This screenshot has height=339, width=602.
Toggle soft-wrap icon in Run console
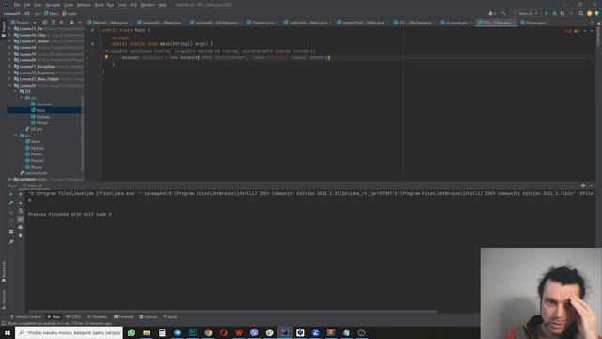pos(21,211)
